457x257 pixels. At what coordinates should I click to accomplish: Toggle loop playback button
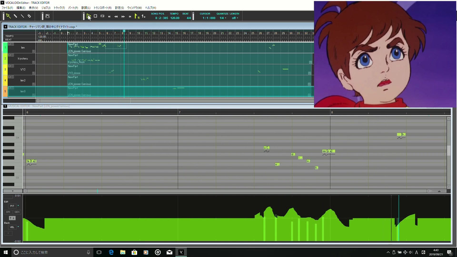coord(102,16)
